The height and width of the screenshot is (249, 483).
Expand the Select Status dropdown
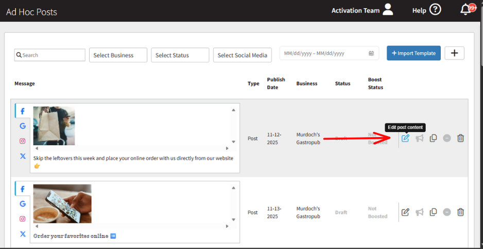point(180,55)
